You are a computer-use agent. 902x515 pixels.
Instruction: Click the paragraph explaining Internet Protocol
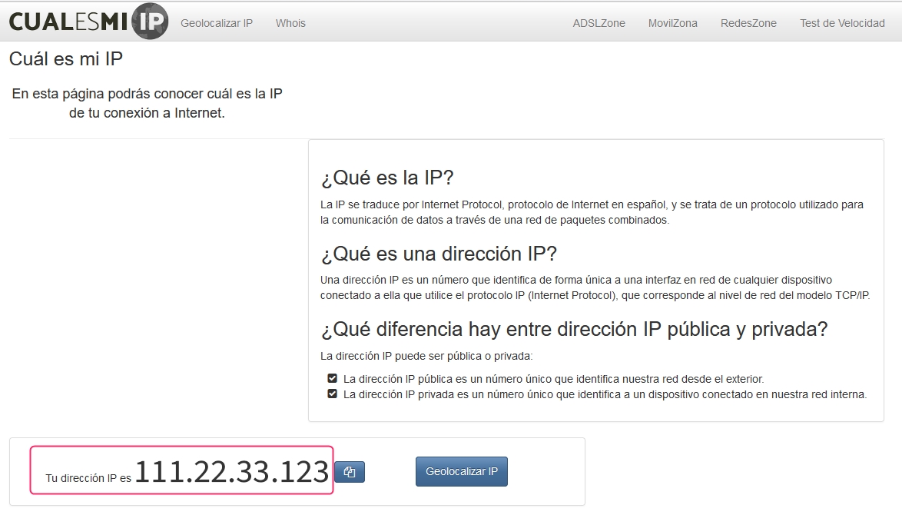592,212
